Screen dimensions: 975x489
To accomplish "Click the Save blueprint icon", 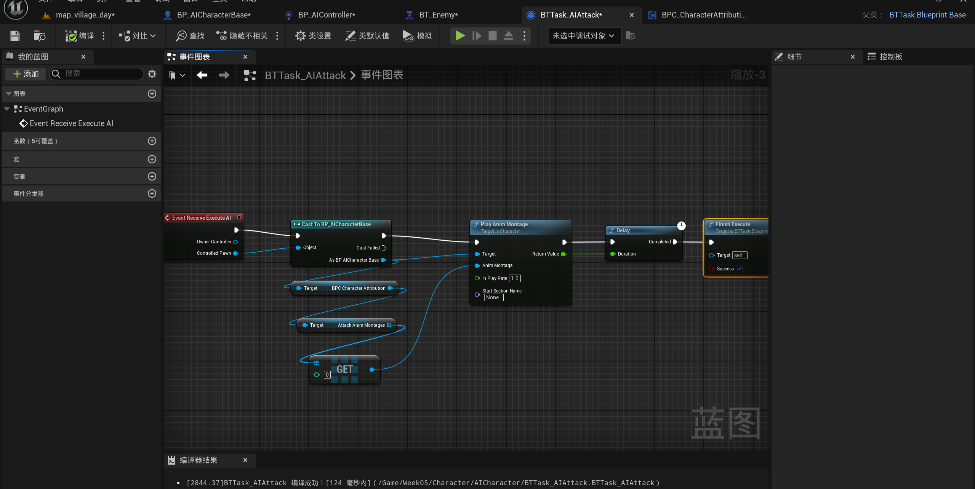I will tap(14, 36).
